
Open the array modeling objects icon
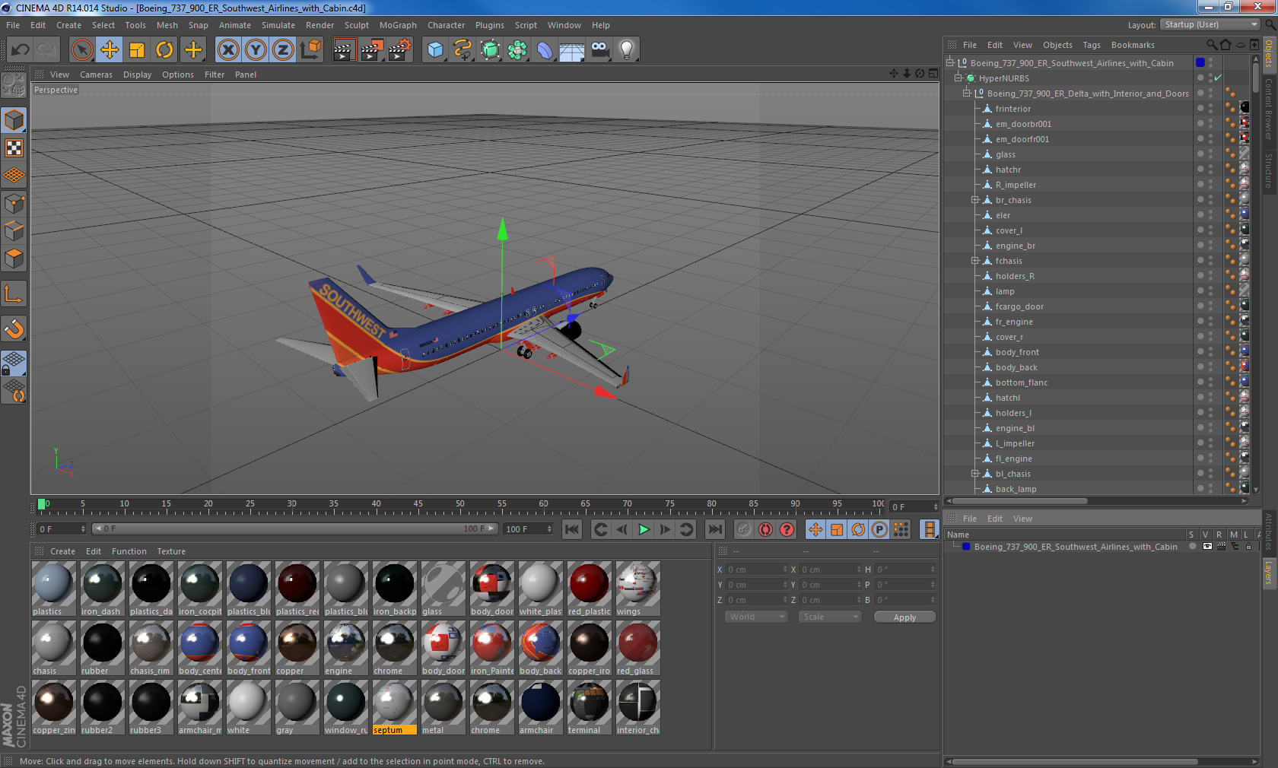tap(517, 50)
